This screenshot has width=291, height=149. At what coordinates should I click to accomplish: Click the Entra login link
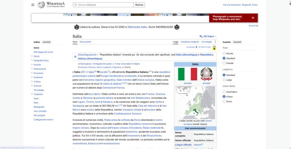click(x=255, y=5)
